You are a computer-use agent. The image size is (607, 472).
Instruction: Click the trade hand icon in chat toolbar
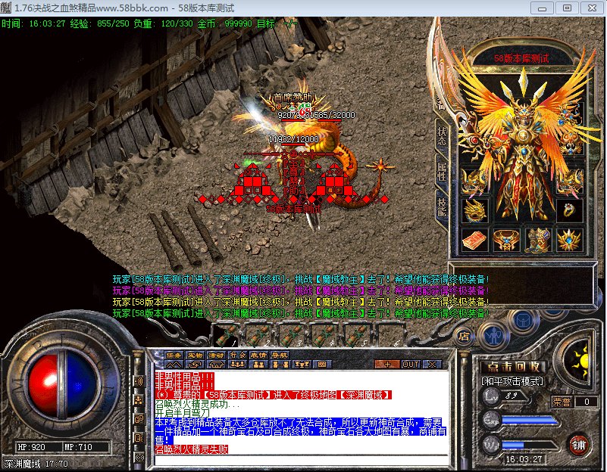pos(195,365)
